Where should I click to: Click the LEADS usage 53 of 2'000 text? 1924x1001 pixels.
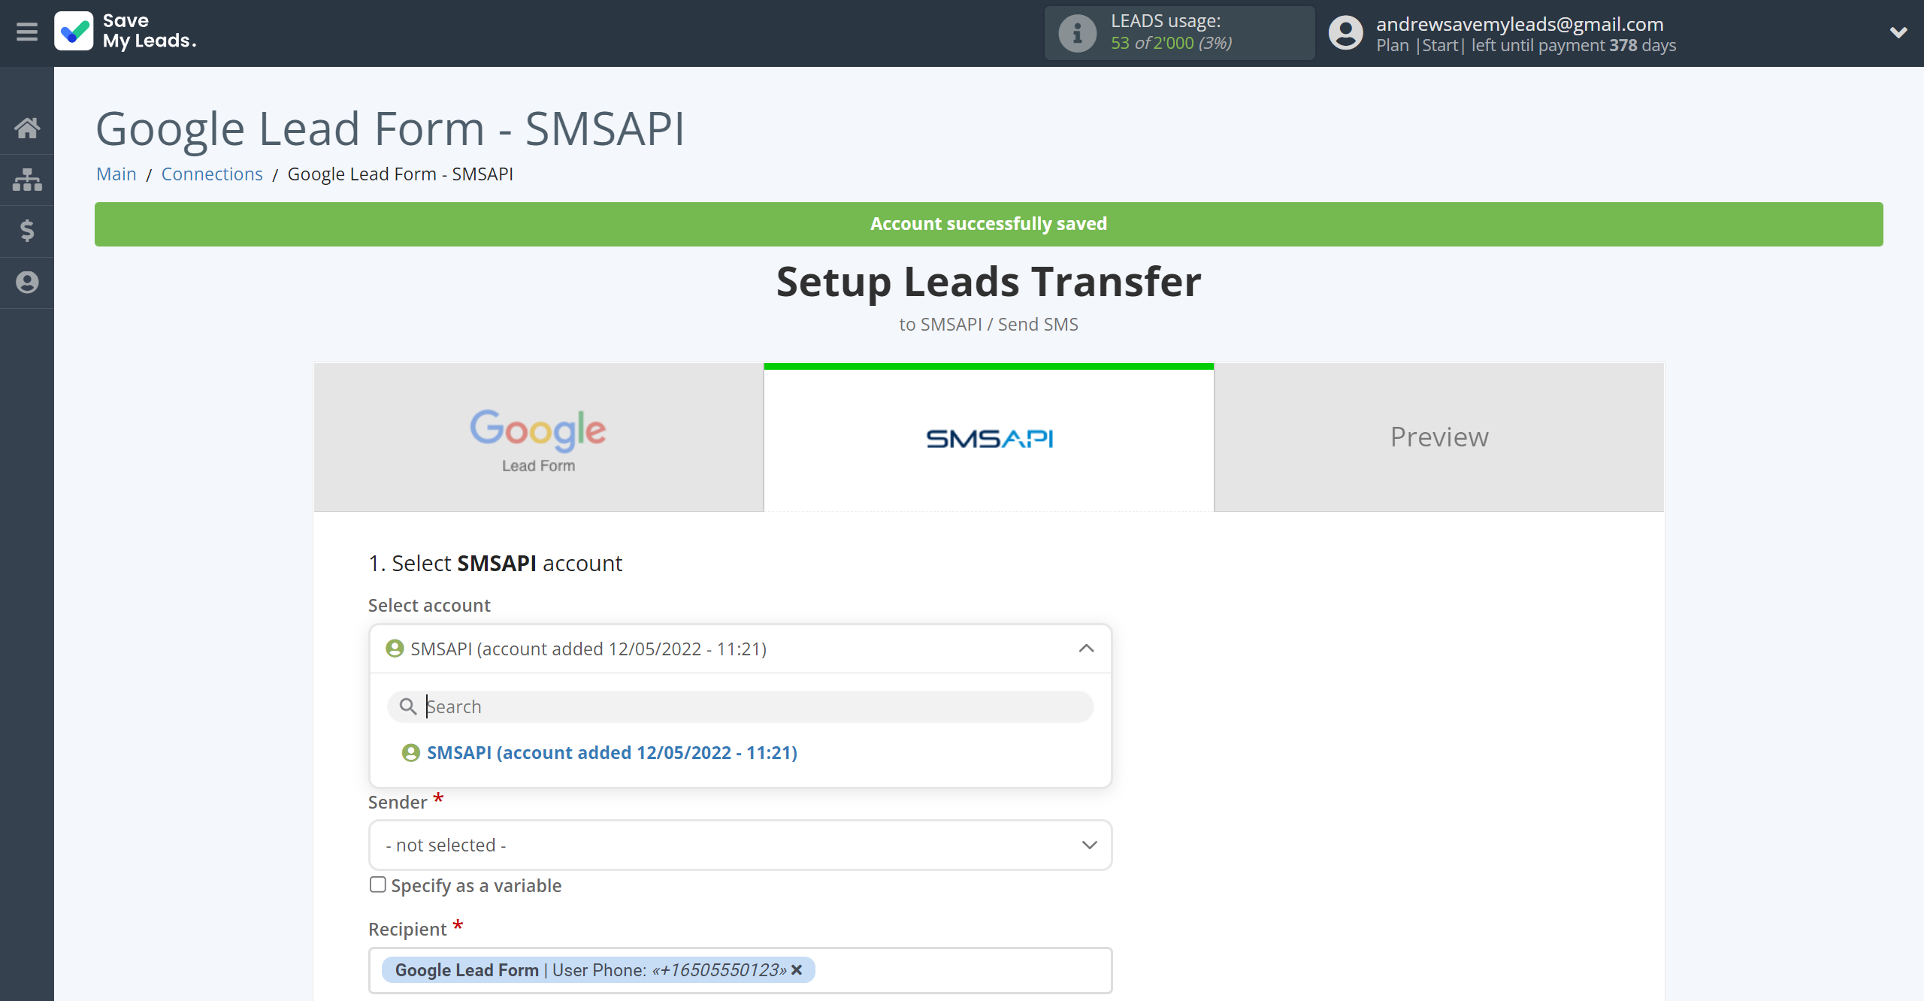(1171, 43)
